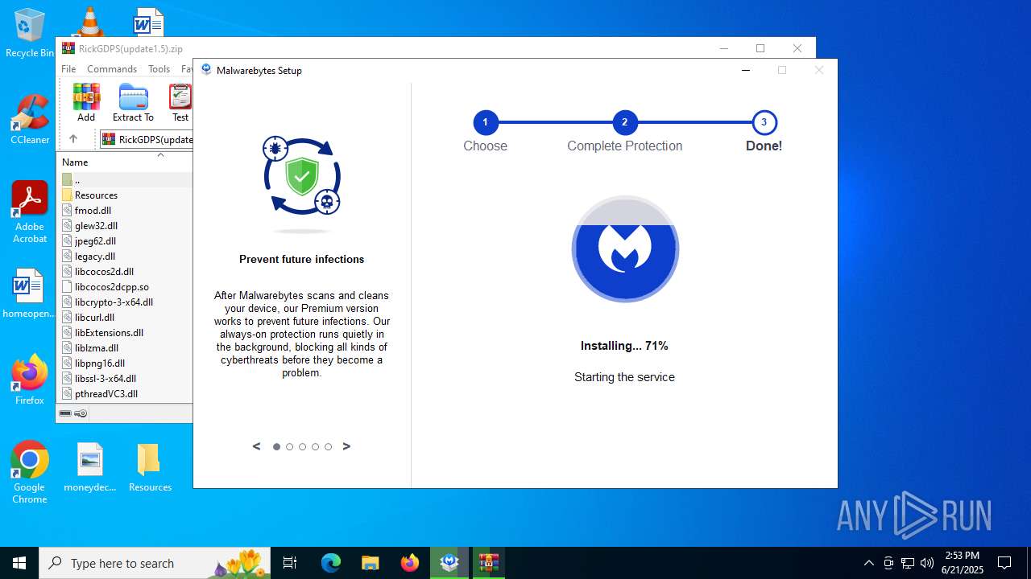Open the Resources folder on desktop
1031x579 pixels.
[150, 467]
